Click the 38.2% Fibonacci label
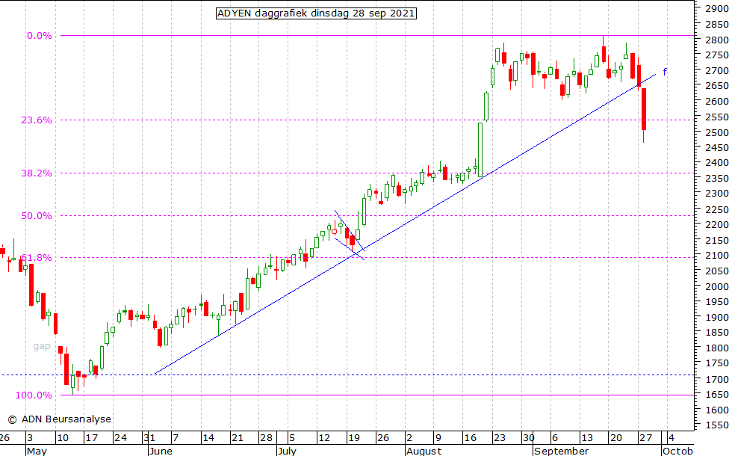The height and width of the screenshot is (456, 732). coord(37,173)
